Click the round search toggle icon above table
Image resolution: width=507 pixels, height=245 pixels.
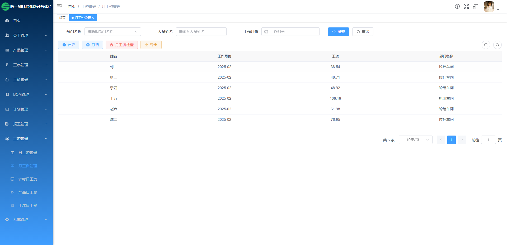point(486,45)
